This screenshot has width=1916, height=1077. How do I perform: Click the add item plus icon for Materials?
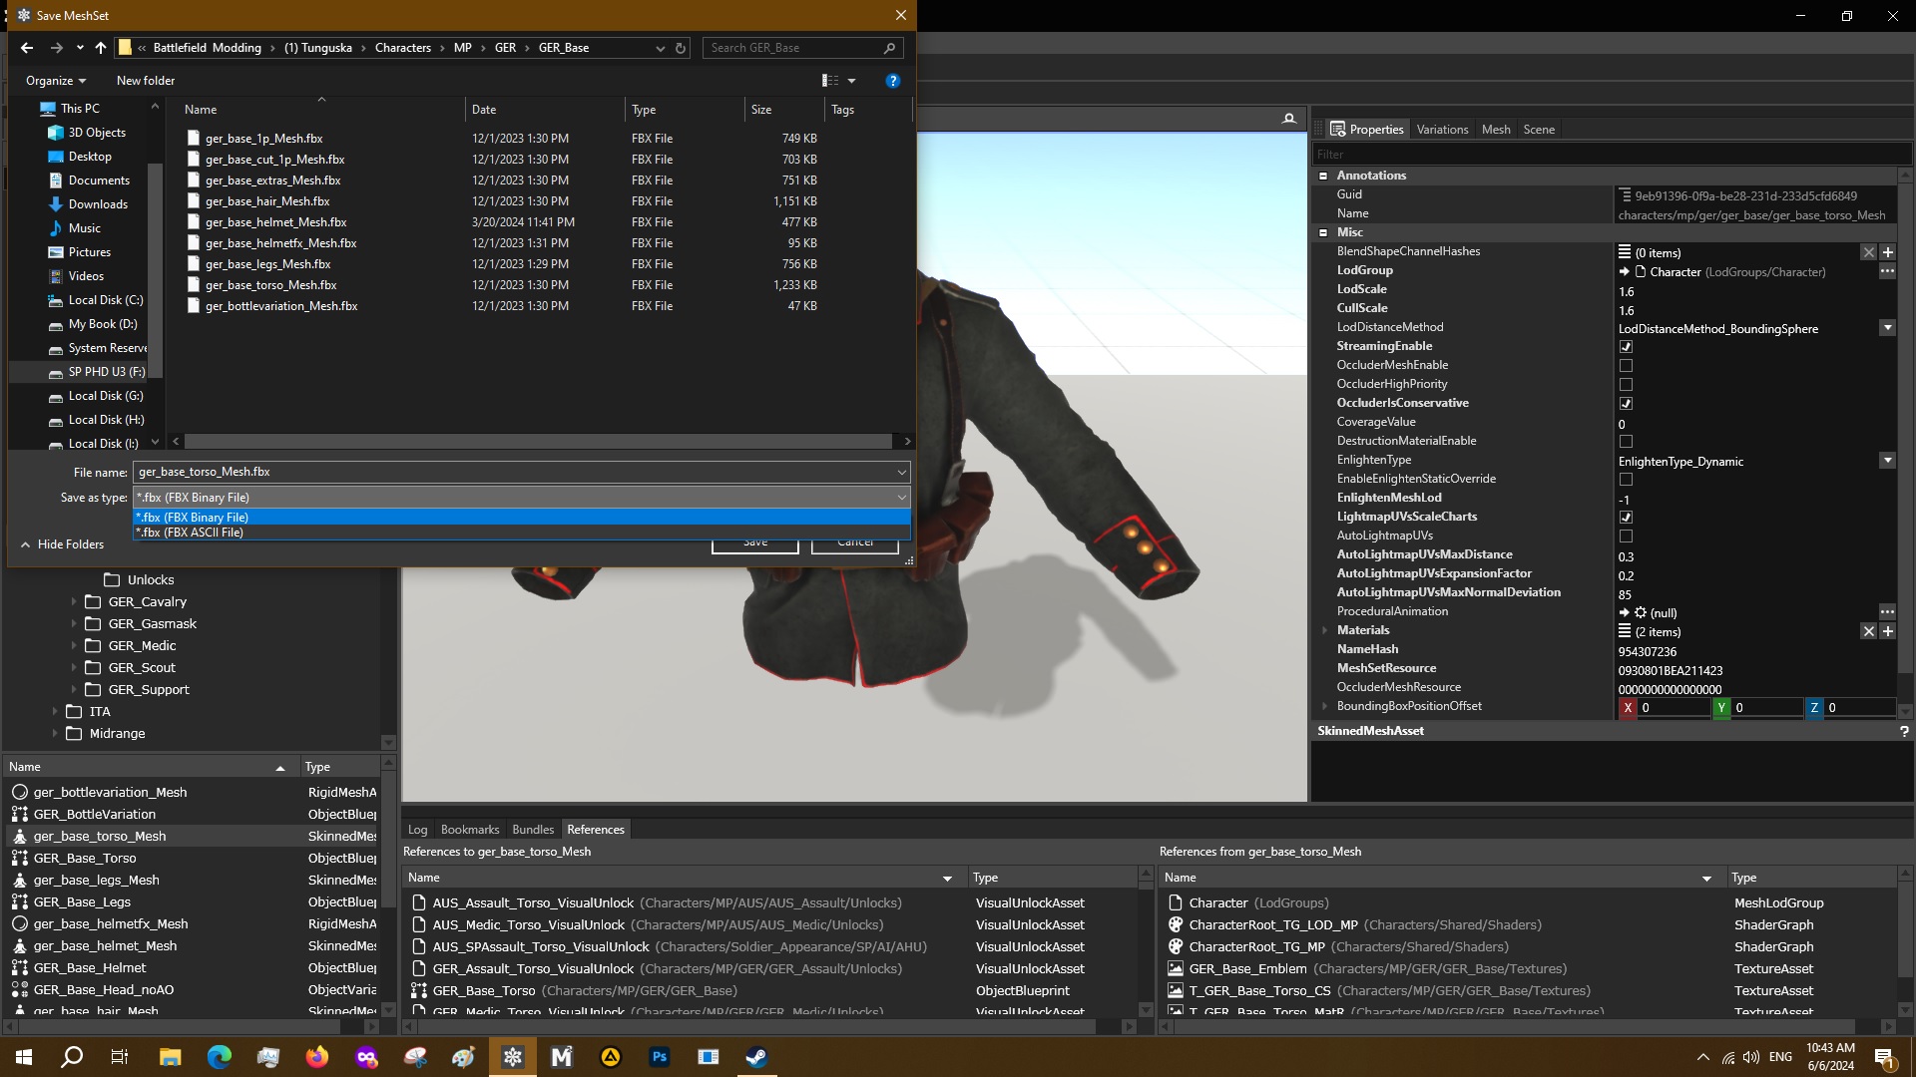[x=1887, y=631]
